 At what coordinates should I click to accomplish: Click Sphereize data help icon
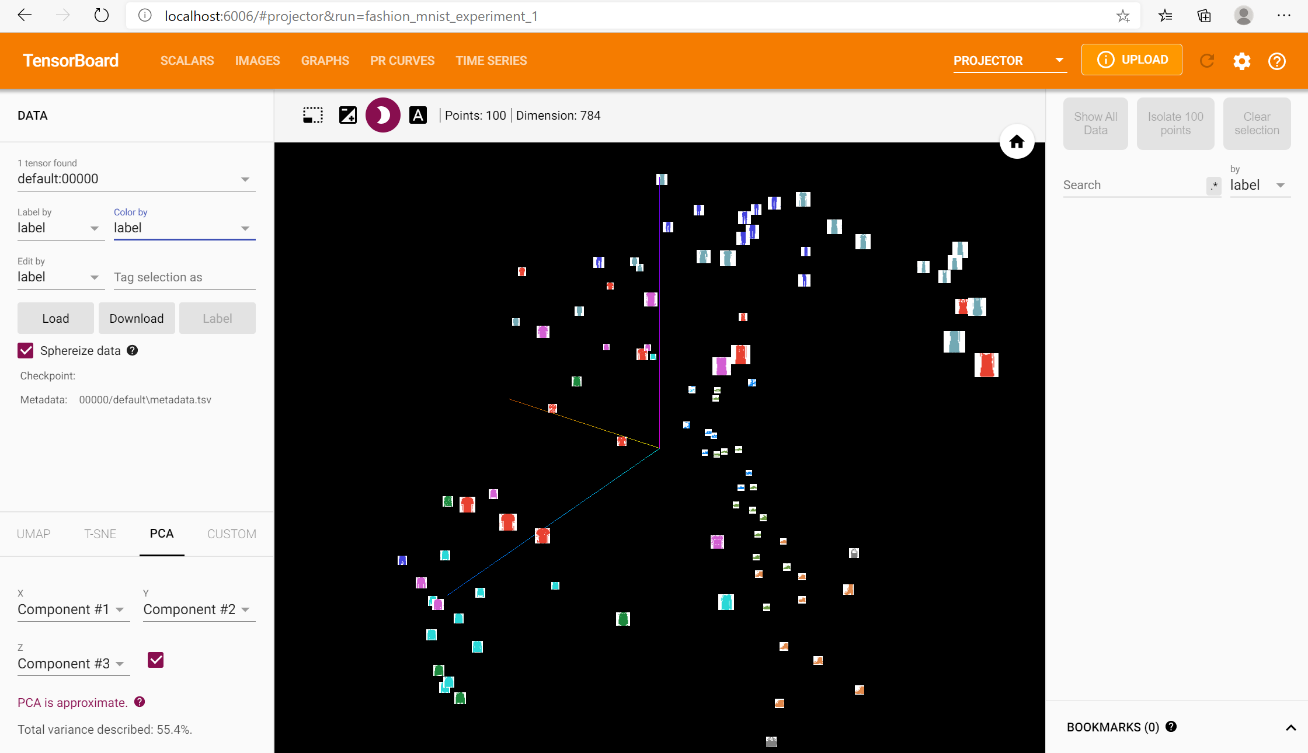point(133,350)
